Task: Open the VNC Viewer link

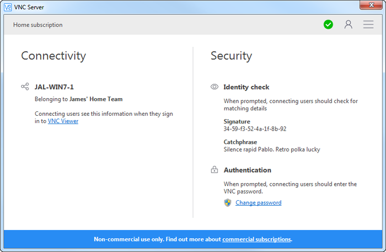Action: tap(63, 121)
